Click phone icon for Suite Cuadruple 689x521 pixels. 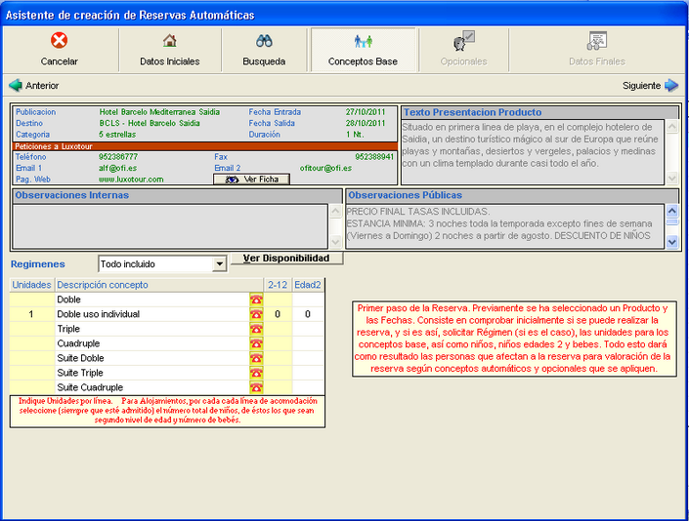[256, 387]
